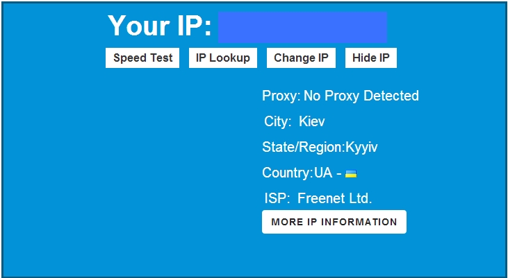Click the "City:" label
This screenshot has height=278, width=508.
(278, 121)
